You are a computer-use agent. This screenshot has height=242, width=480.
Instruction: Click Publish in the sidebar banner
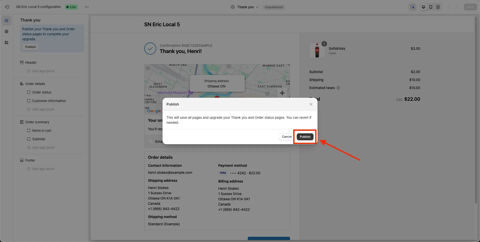click(x=30, y=47)
